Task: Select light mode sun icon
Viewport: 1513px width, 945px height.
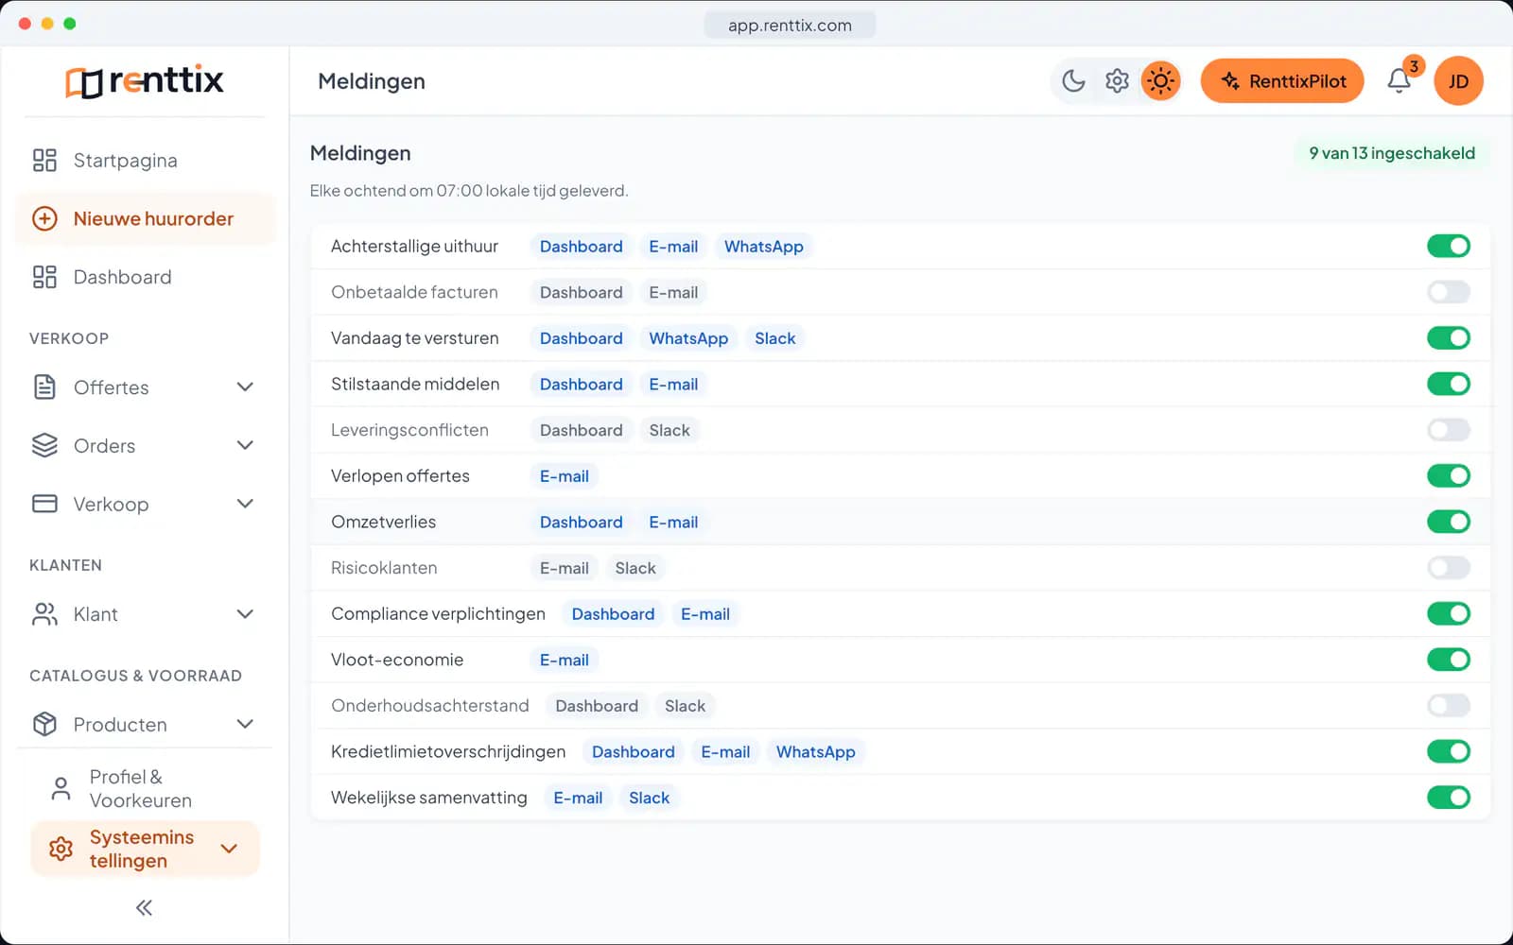Action: click(x=1160, y=81)
